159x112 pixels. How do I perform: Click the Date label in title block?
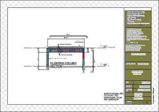127,83
